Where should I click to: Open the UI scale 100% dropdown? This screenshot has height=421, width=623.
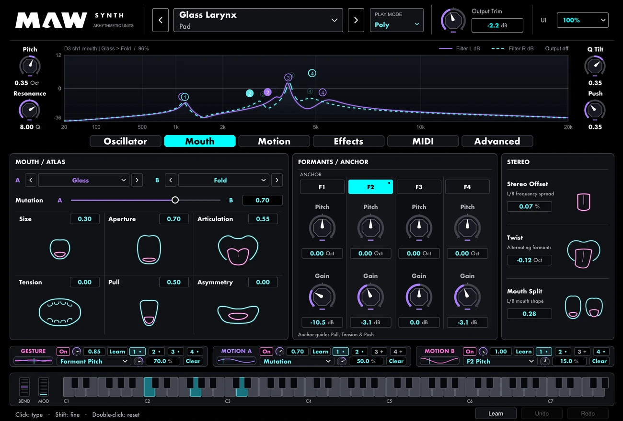tap(582, 20)
